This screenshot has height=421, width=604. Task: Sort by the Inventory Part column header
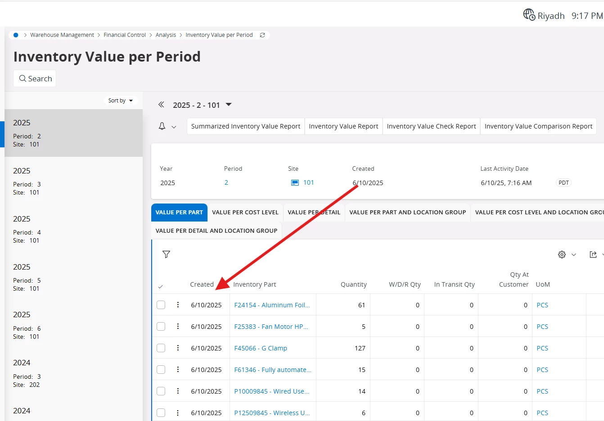coord(255,284)
